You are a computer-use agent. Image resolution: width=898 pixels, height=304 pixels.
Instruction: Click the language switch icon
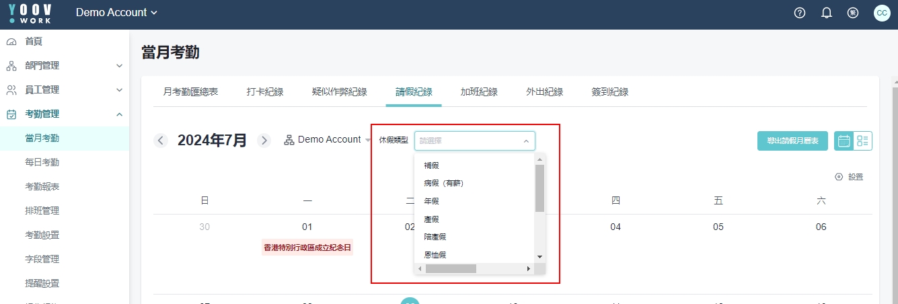(853, 13)
